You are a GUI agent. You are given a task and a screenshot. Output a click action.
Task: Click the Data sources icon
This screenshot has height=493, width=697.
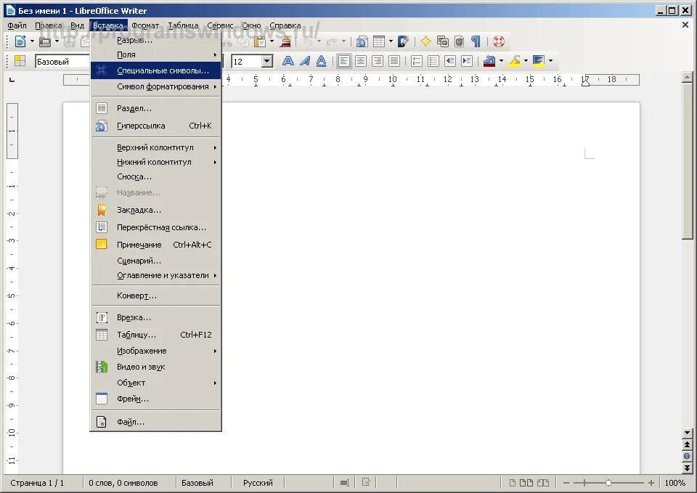click(x=459, y=42)
